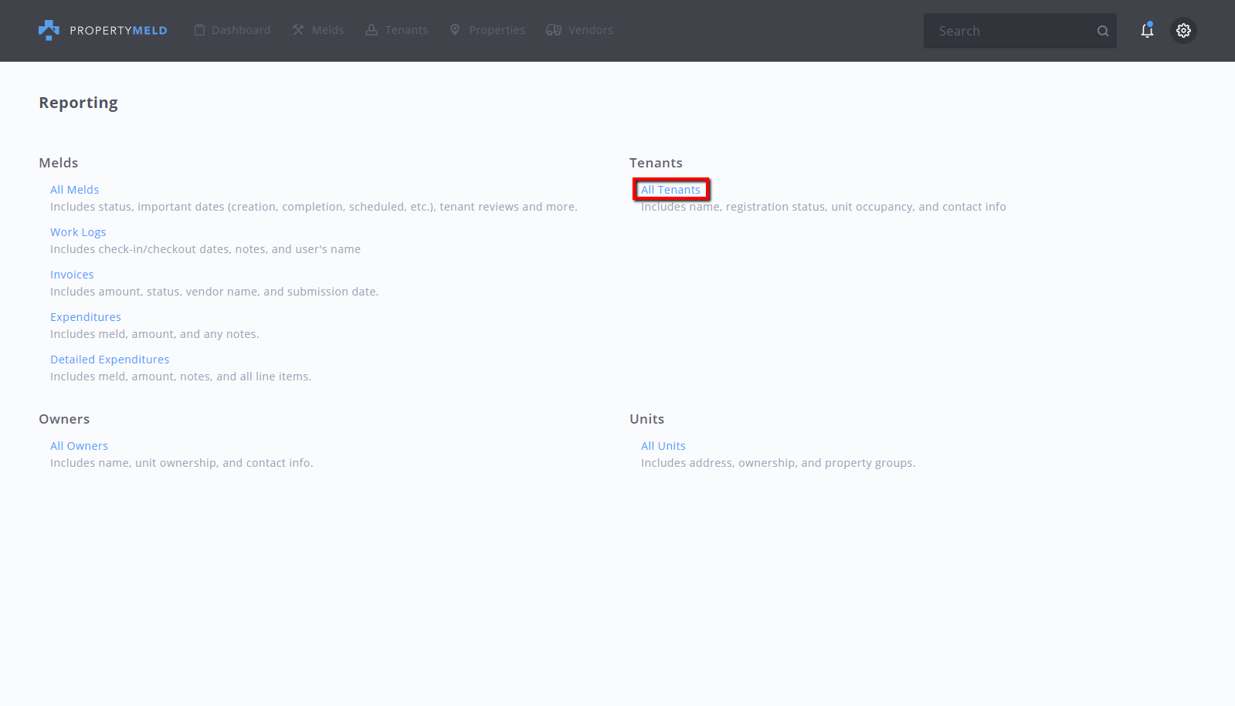This screenshot has height=706, width=1235.
Task: Click the All Tenants description about unit occupancy
Action: tap(823, 207)
